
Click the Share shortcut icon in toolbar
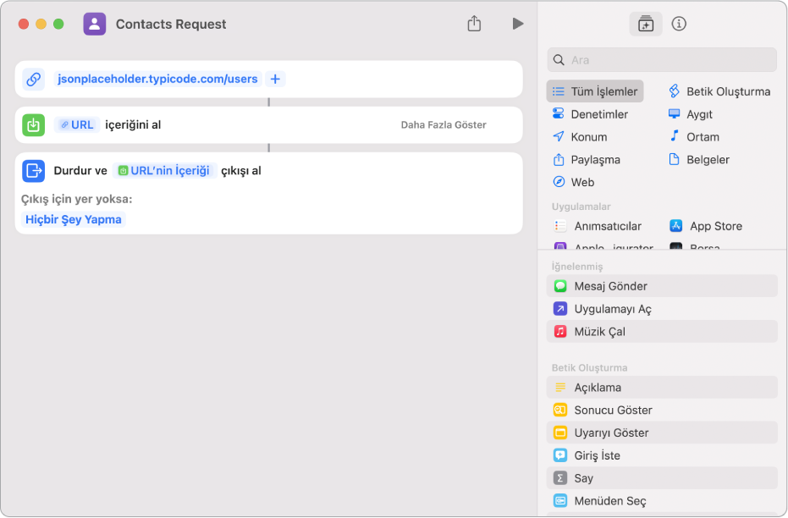474,24
